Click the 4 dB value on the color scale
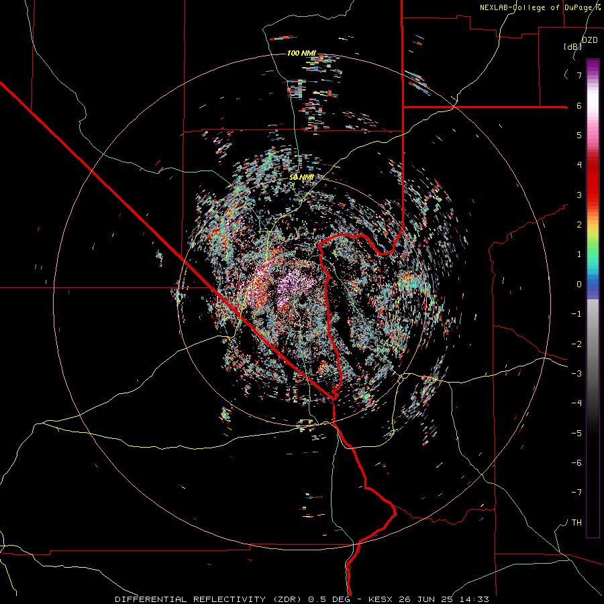This screenshot has height=604, width=604. pyautogui.click(x=579, y=165)
